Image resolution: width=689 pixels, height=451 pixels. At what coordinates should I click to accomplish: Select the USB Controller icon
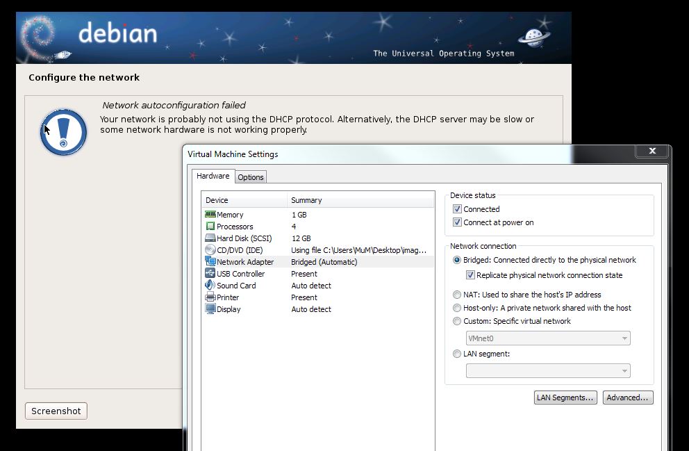pos(210,273)
